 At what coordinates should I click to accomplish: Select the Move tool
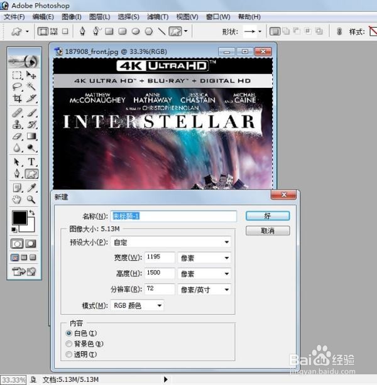[x=31, y=75]
